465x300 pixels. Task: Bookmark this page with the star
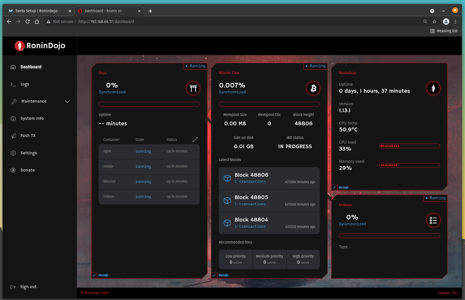point(435,22)
